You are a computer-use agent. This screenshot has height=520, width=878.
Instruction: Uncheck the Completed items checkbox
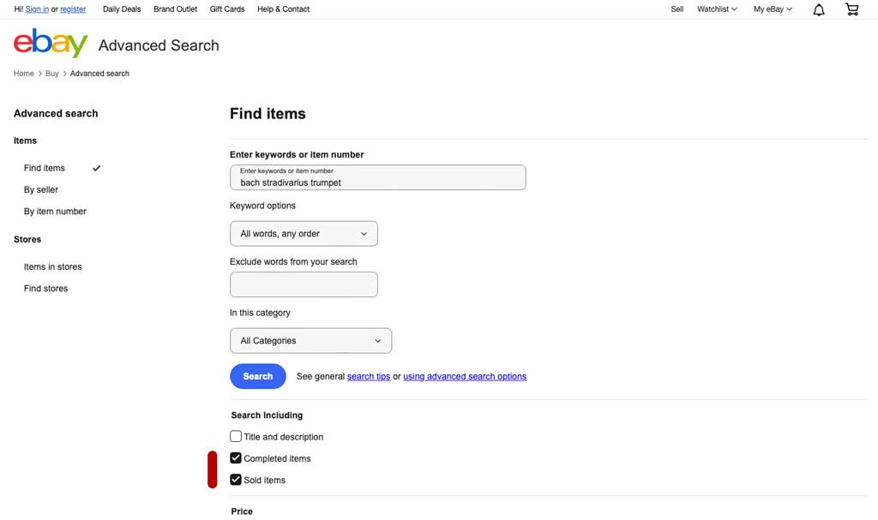[x=236, y=458]
